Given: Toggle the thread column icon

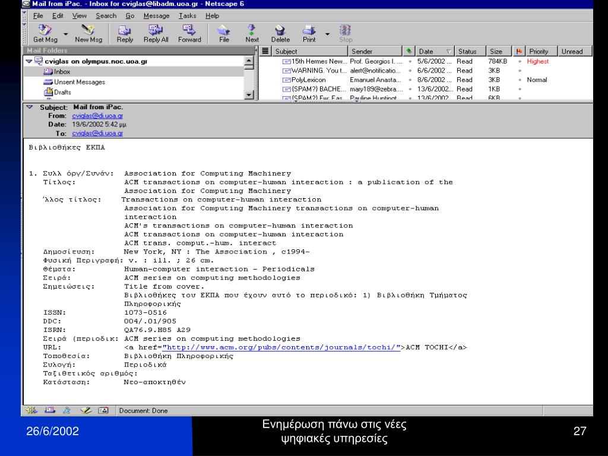Looking at the screenshot, I should coord(265,51).
